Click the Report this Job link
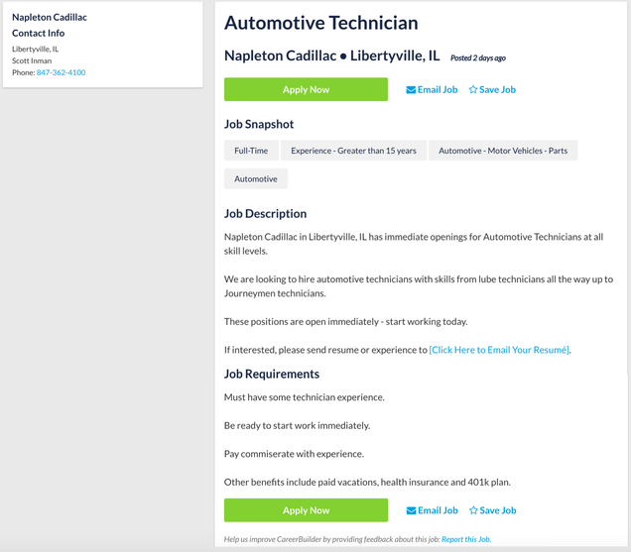 click(466, 539)
